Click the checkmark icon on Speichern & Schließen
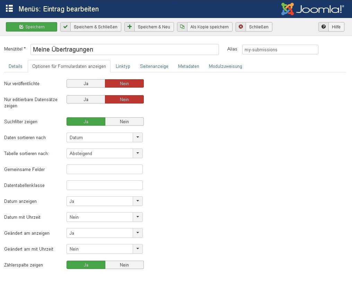 pos(65,27)
